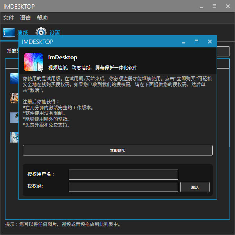
Task: Maximize the main IMDESKTOP window
Action: [x=214, y=6]
